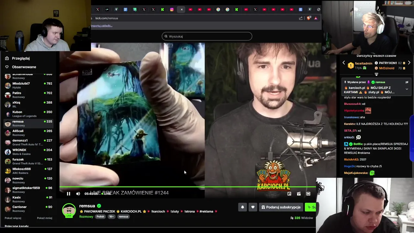Select the remsua tag chip
Image resolution: width=414 pixels, height=233 pixels.
tap(123, 216)
